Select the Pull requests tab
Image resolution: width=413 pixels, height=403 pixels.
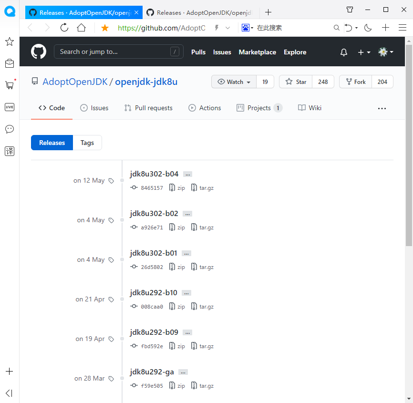pos(148,108)
